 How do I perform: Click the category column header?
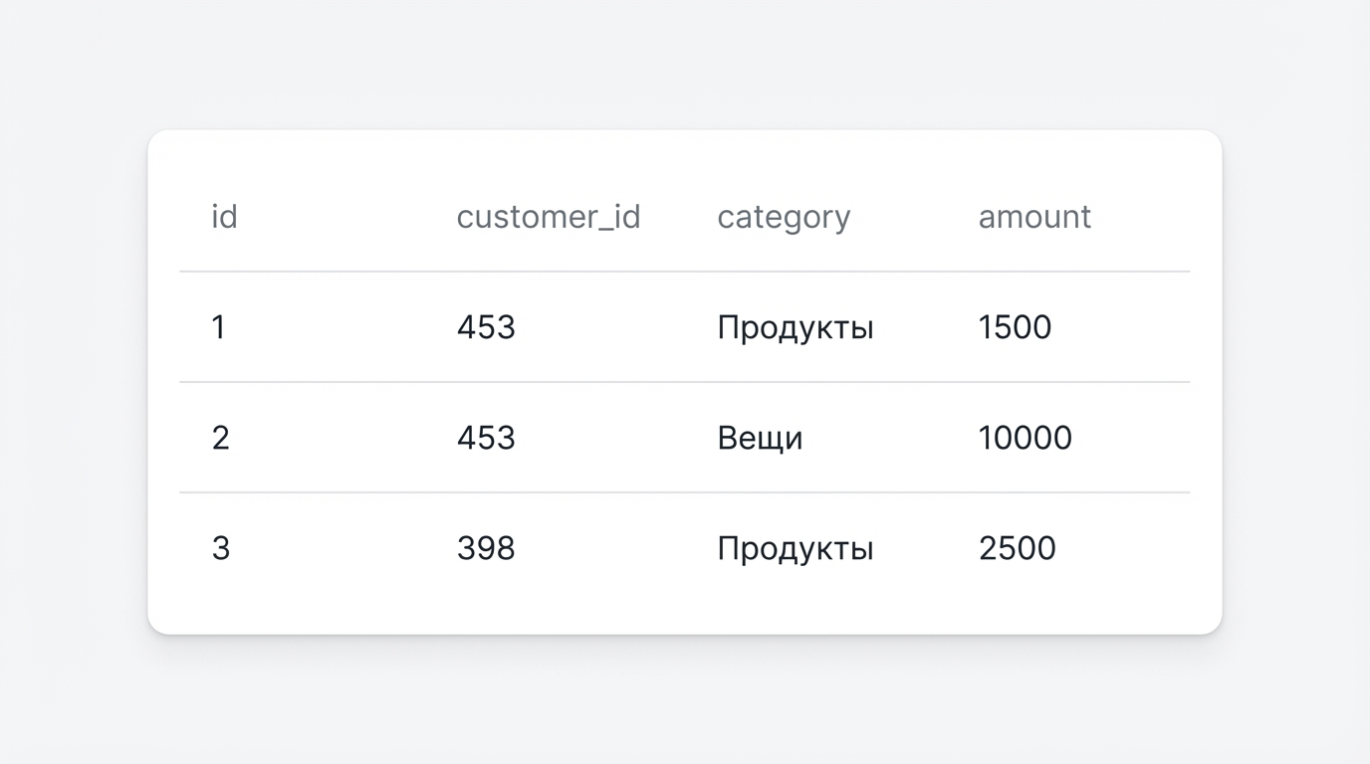[784, 217]
